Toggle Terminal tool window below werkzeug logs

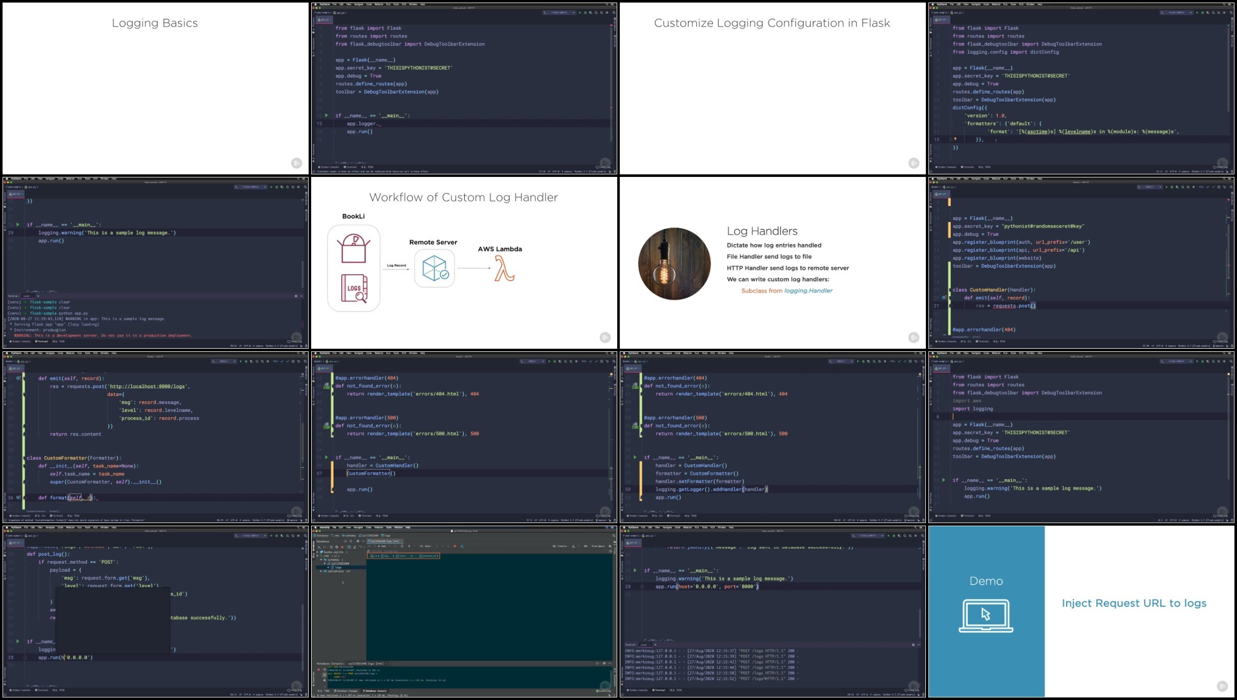click(659, 690)
